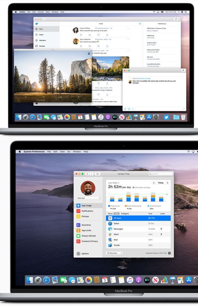Click the Today button in Screen Time
This screenshot has height=306, width=198.
click(161, 183)
